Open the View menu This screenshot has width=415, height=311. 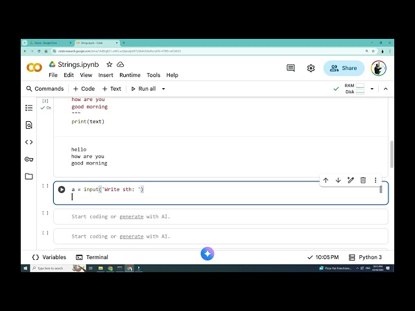[x=86, y=75]
